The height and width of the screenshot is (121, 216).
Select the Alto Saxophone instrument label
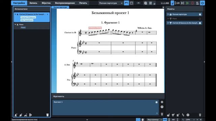click(x=27, y=20)
